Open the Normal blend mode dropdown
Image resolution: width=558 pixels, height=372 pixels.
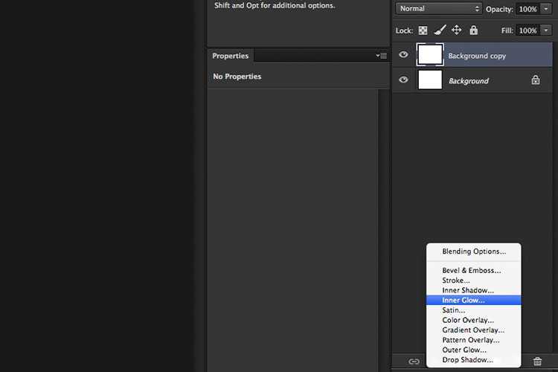tap(439, 8)
